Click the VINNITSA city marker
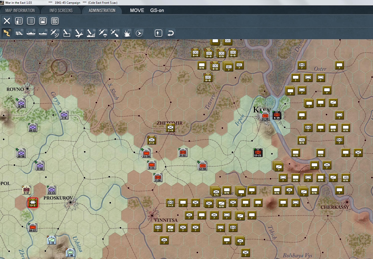Image resolution: width=373 pixels, height=259 pixels. tap(152, 215)
